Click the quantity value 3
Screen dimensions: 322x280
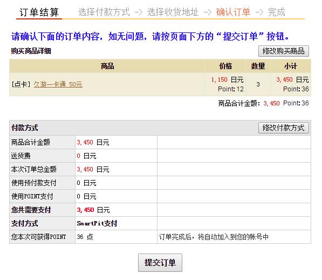tap(258, 84)
